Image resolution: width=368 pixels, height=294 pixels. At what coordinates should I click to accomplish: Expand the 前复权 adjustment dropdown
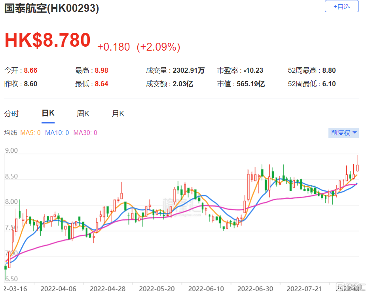pos(343,133)
